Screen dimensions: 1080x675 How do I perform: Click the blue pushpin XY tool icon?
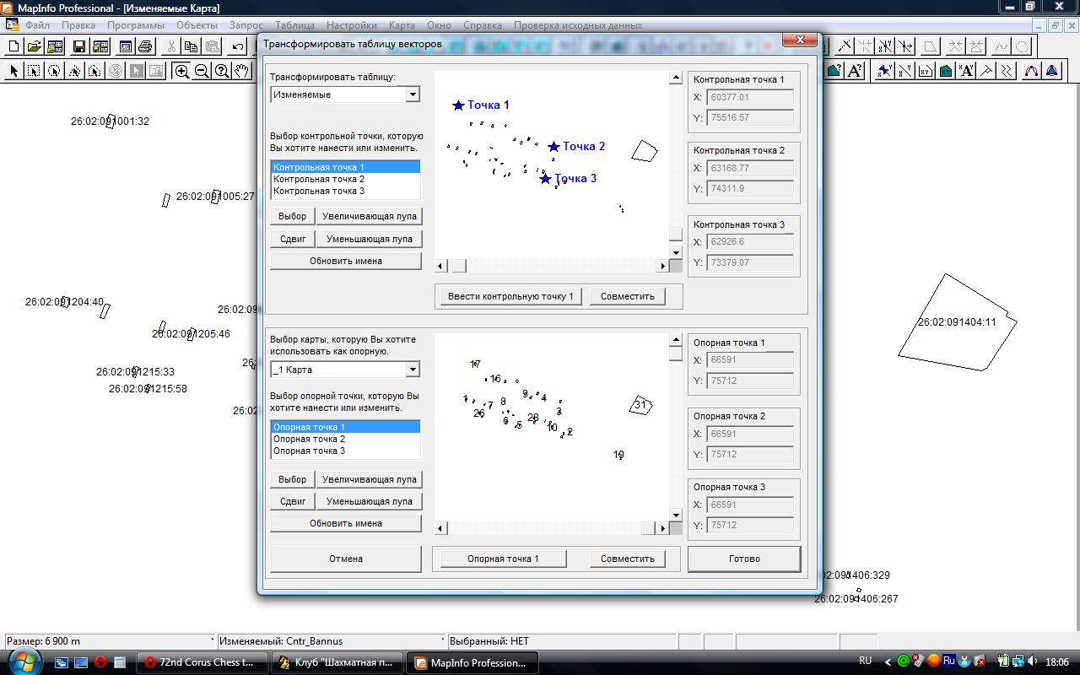[885, 71]
